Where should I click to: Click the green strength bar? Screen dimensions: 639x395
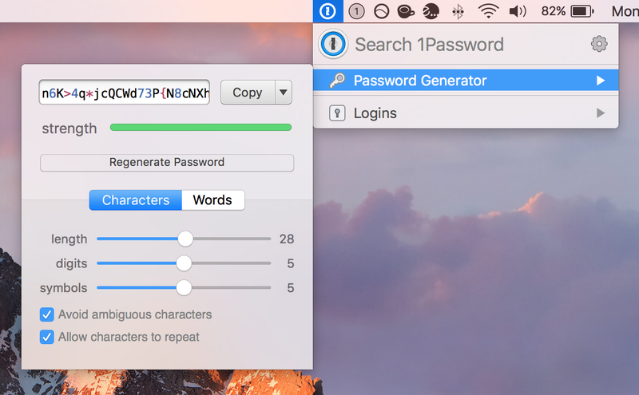click(x=201, y=128)
